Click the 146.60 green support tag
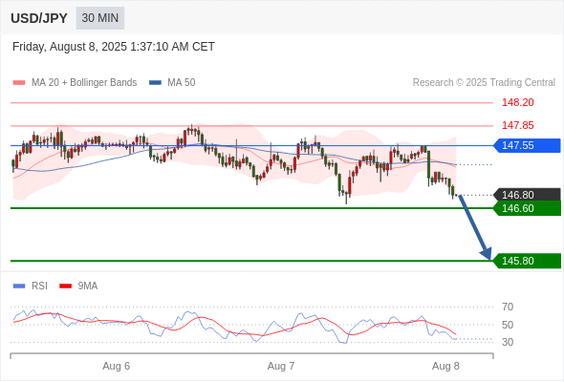 [x=527, y=208]
